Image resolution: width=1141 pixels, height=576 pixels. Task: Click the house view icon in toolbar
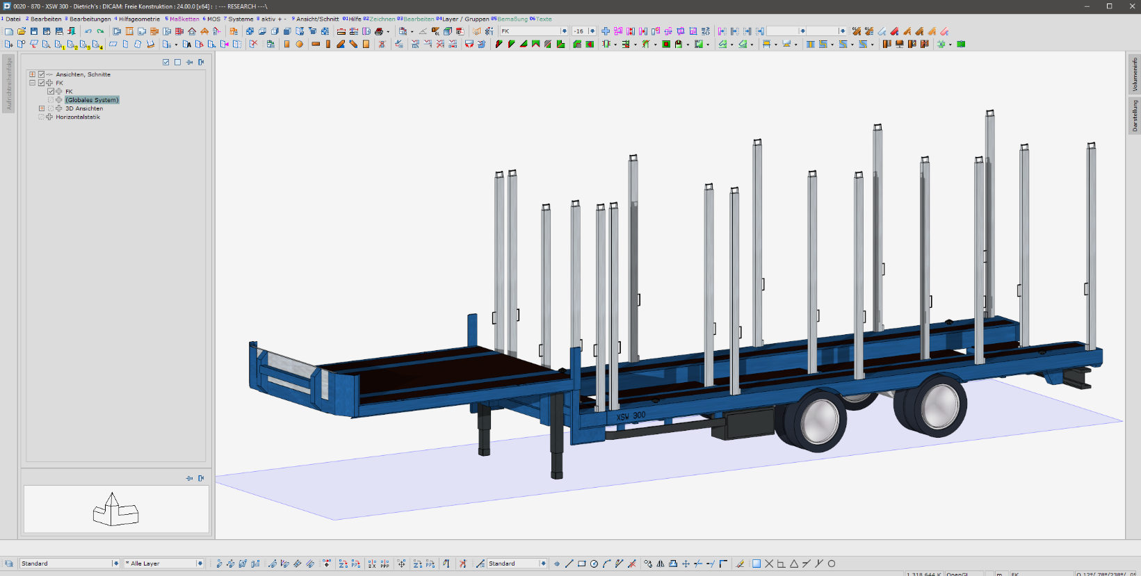tap(192, 31)
